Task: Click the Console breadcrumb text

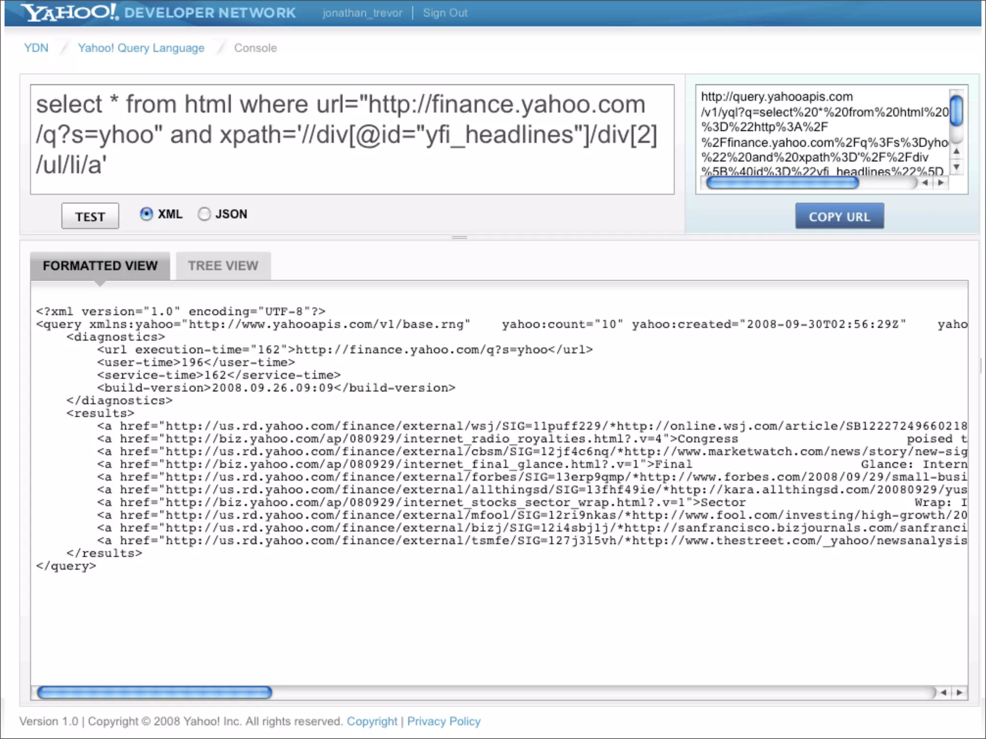Action: click(x=255, y=48)
